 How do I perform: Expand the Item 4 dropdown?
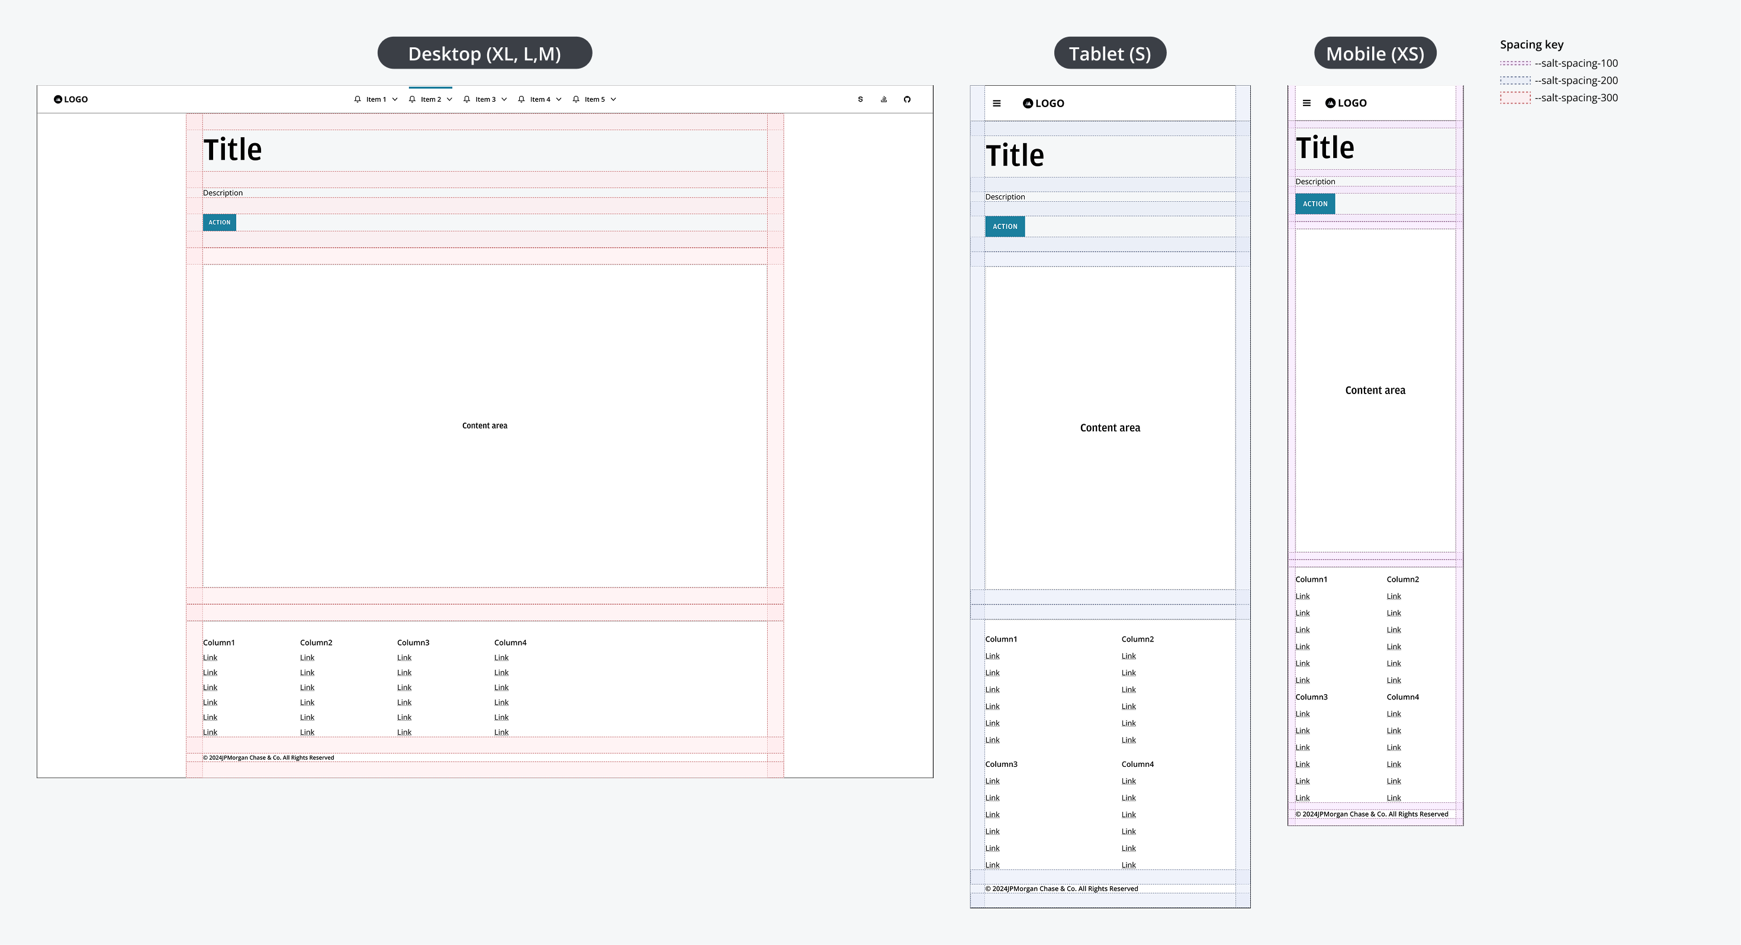pyautogui.click(x=559, y=99)
